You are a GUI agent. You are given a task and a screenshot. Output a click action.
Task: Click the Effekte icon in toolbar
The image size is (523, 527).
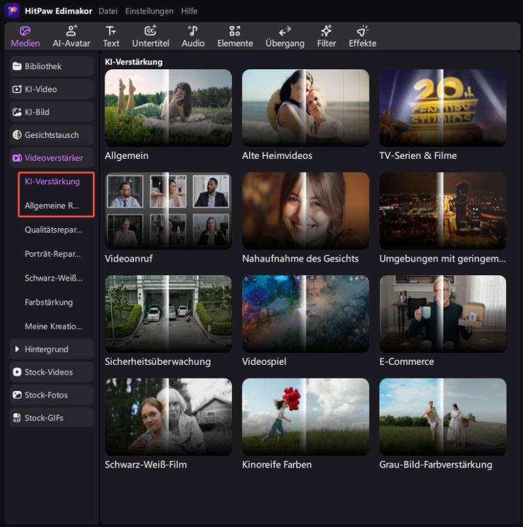click(x=362, y=31)
